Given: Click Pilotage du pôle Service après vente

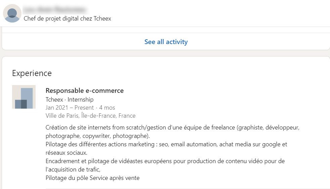Looking at the screenshot, I should (92, 178).
